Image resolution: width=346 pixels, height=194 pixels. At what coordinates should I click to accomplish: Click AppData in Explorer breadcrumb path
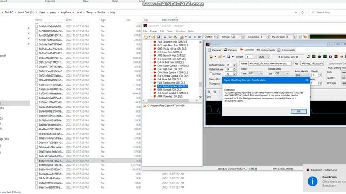pos(66,12)
